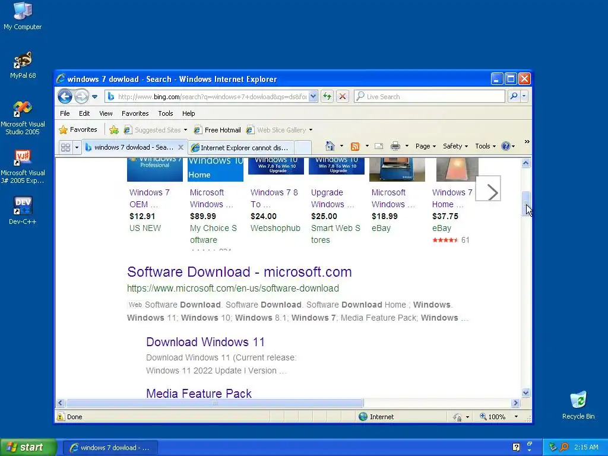Click the Home house icon

click(x=330, y=146)
